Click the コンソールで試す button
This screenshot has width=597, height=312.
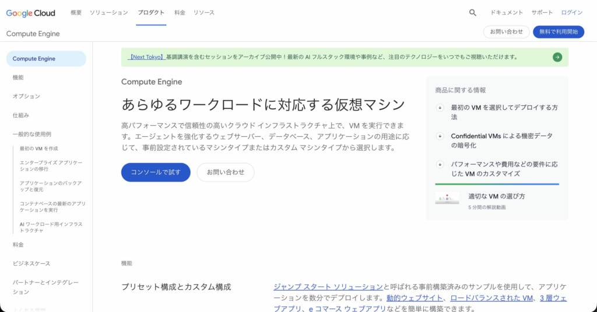(x=156, y=172)
